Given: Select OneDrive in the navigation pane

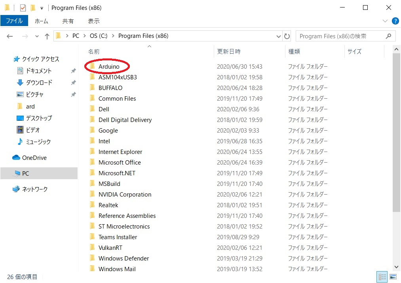Looking at the screenshot, I should coord(34,157).
